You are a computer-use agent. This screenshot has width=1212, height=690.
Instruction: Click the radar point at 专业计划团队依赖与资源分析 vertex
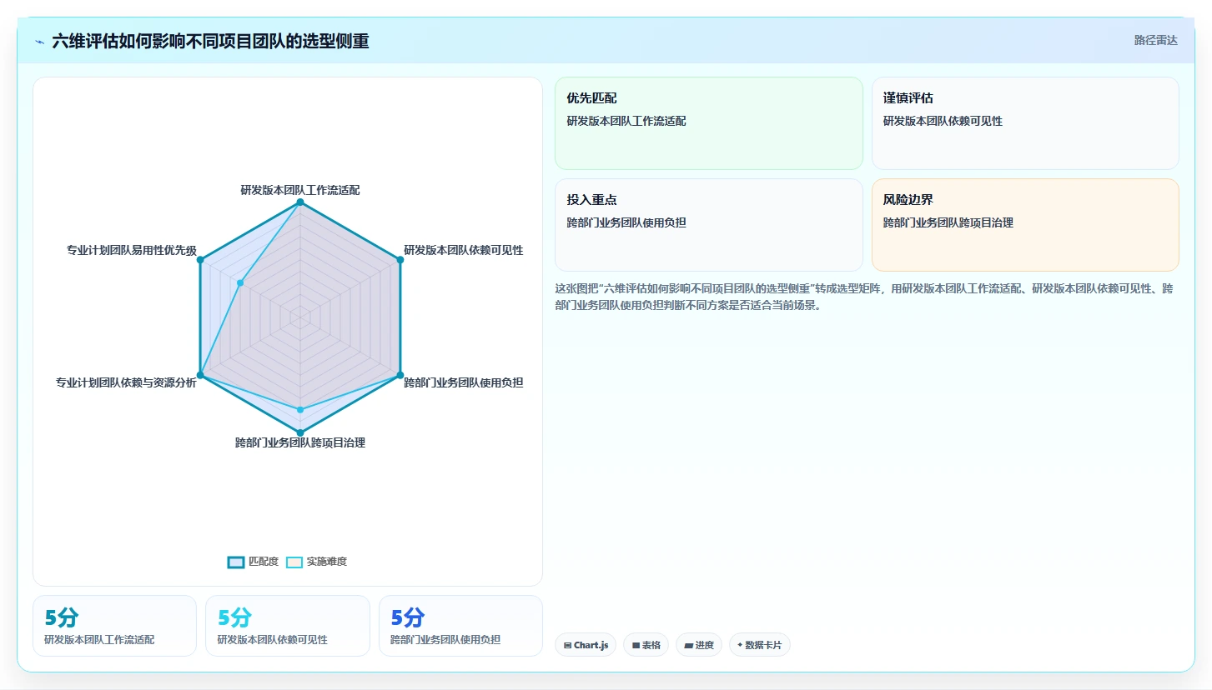coord(200,375)
